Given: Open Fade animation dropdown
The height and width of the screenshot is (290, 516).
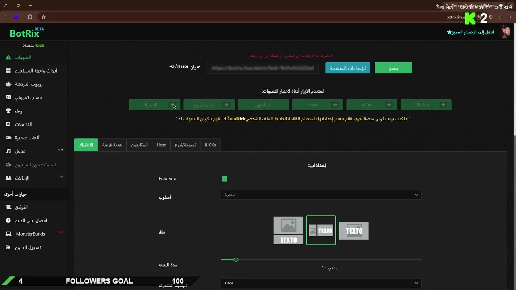Looking at the screenshot, I should 321,283.
